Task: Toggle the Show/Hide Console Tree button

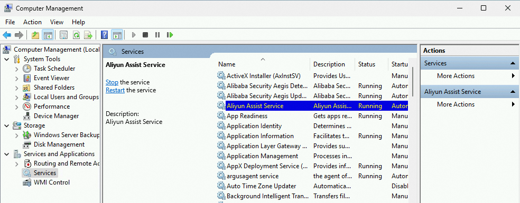Action: 48,35
